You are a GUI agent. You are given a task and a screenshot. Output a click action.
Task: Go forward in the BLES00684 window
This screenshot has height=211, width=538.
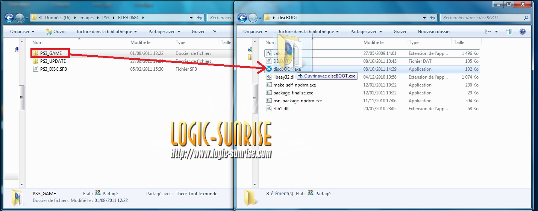click(x=20, y=17)
